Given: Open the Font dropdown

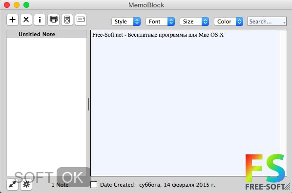Looking at the screenshot, I should [160, 21].
